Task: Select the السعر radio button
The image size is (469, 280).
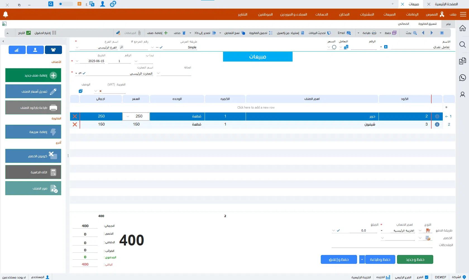Action: coord(334,47)
